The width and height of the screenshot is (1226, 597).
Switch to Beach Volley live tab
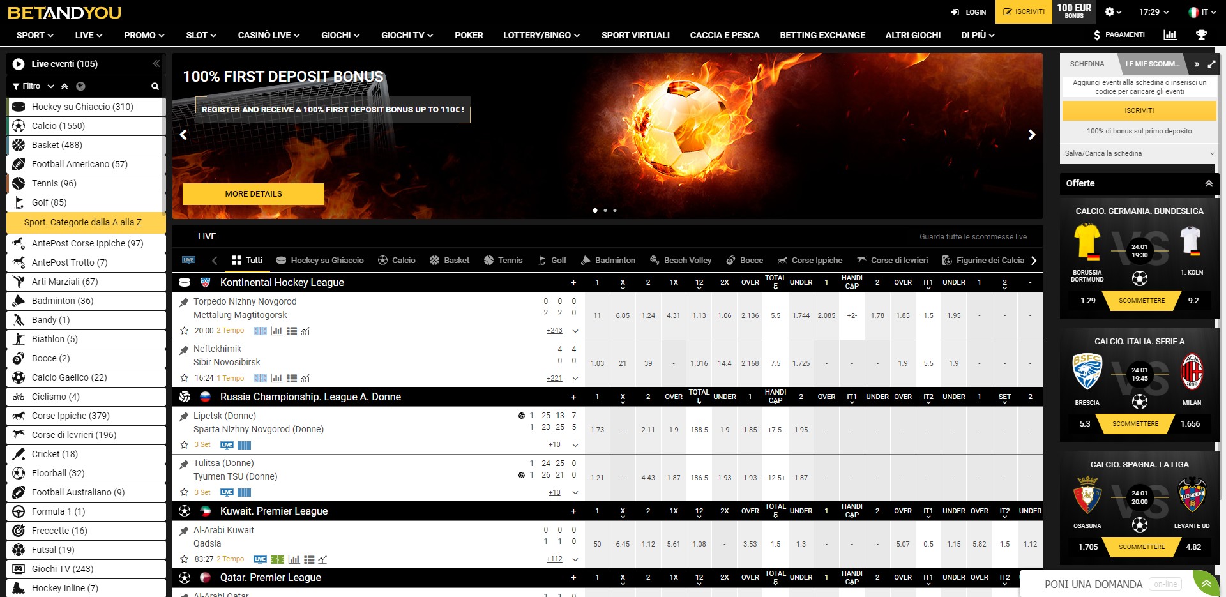tap(681, 260)
